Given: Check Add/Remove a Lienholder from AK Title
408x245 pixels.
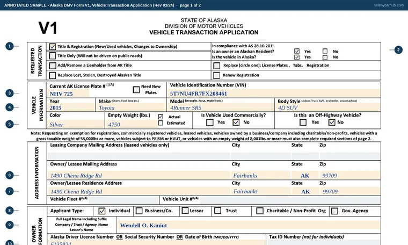Looking at the screenshot, I should coord(52,66).
